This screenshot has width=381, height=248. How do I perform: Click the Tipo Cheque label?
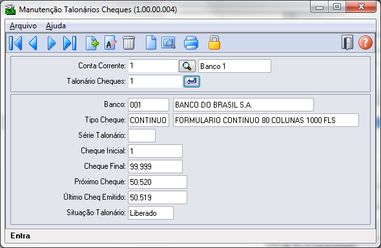(105, 120)
